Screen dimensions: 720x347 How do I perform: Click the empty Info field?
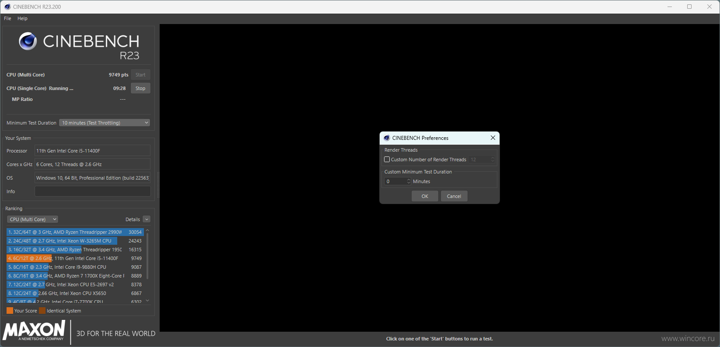[x=92, y=191]
